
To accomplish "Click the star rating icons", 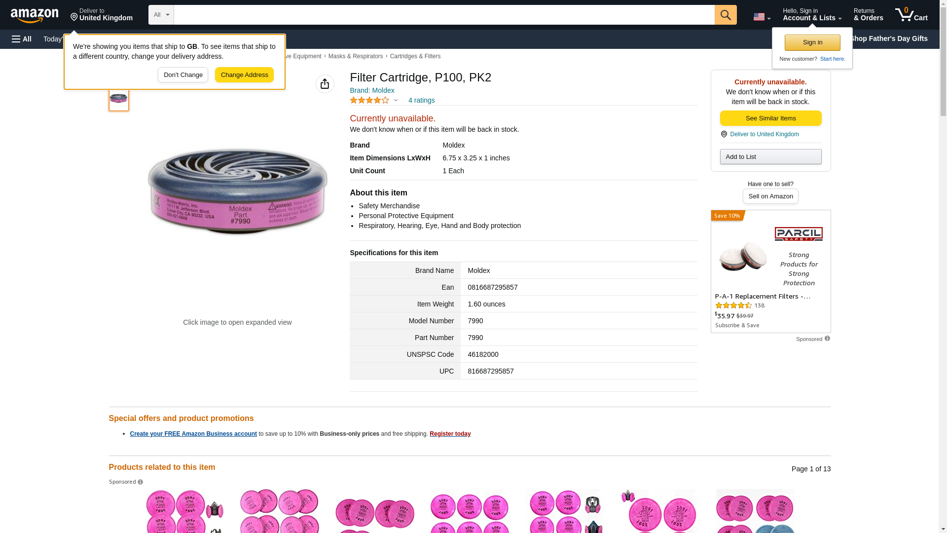I will click(x=369, y=100).
